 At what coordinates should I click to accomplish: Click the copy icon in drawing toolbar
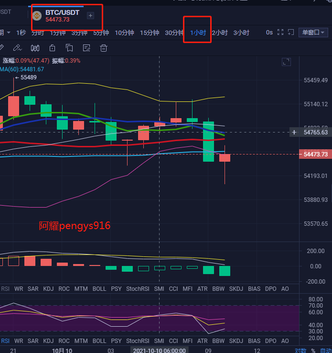[69, 48]
